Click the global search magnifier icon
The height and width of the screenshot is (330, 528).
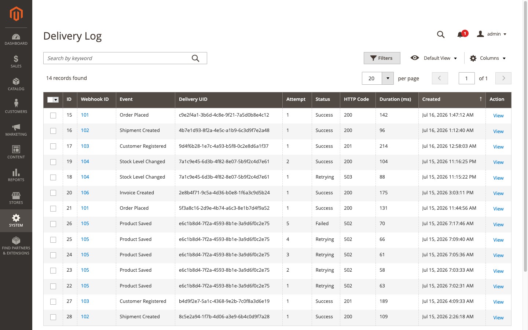pyautogui.click(x=441, y=34)
